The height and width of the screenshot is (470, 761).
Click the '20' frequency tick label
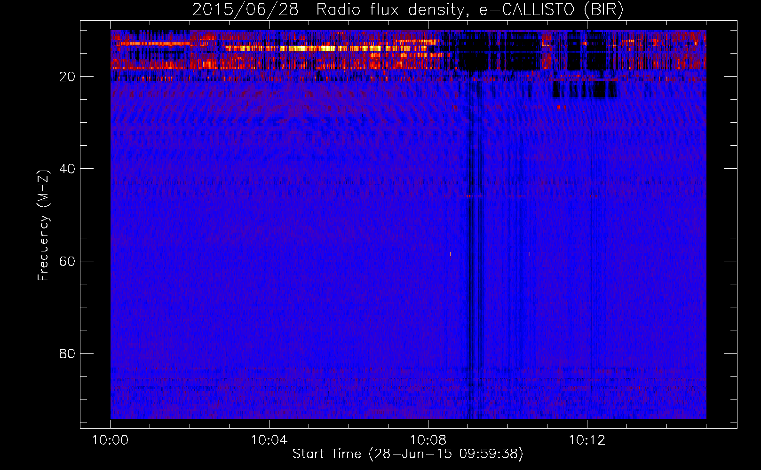pos(67,77)
